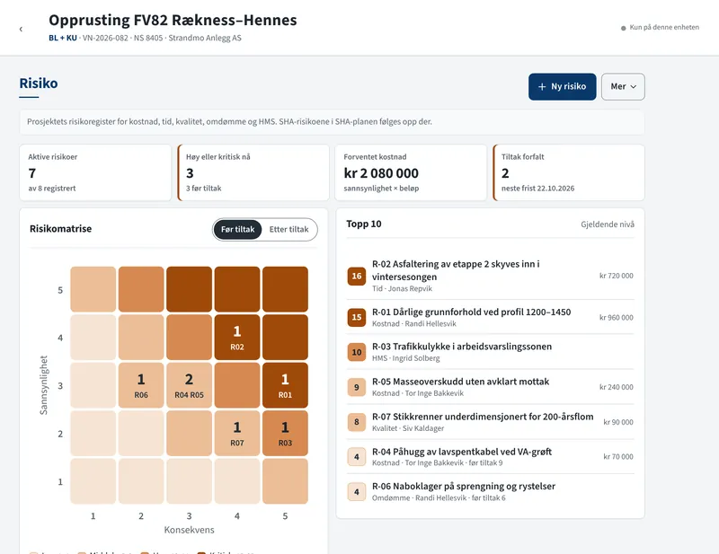Image resolution: width=719 pixels, height=554 pixels.
Task: Click the status dot beside Kun på denne enheten
Action: (x=623, y=28)
